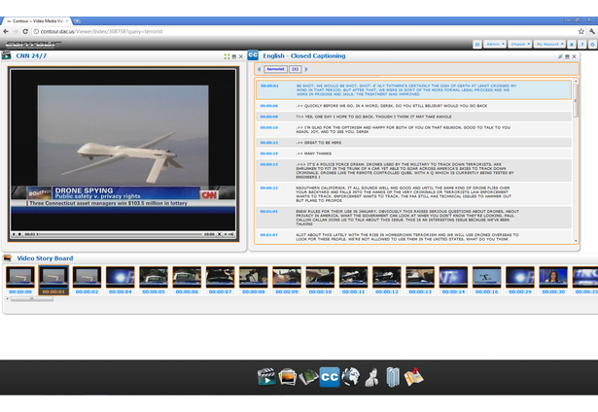Click the green grid icon in CNN panel
The image size is (598, 412).
click(227, 56)
